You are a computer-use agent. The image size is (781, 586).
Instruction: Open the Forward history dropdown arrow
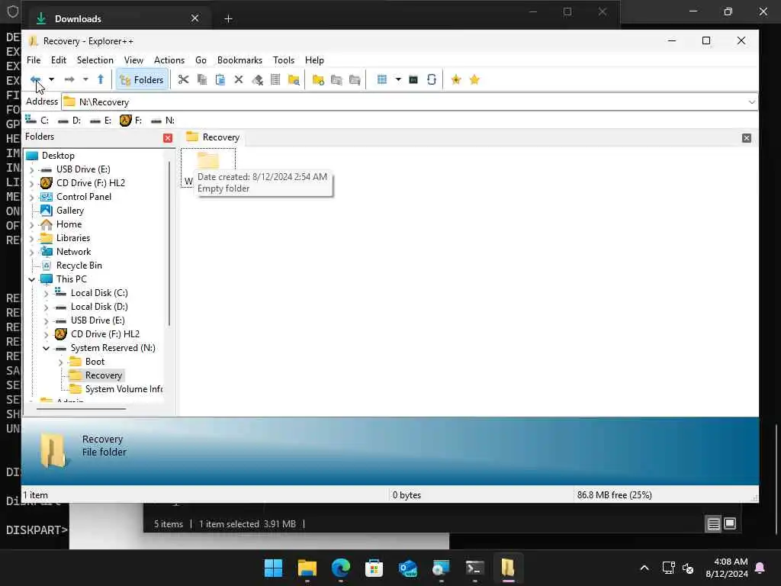point(85,79)
